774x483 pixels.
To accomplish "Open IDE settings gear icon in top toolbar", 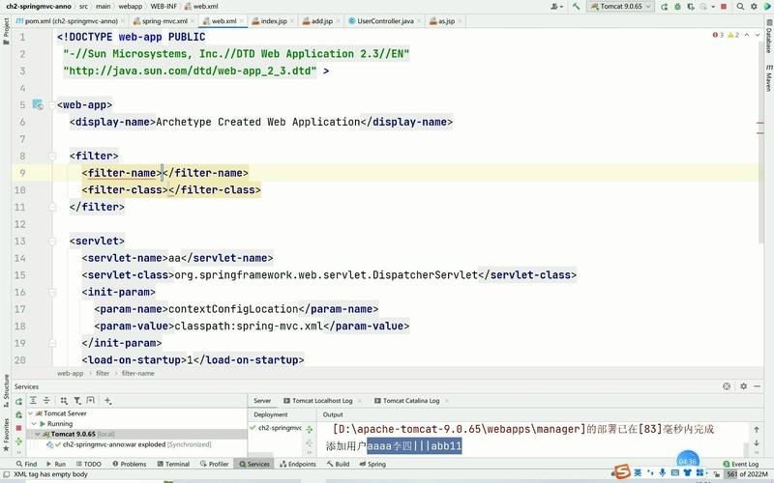I will [753, 6].
